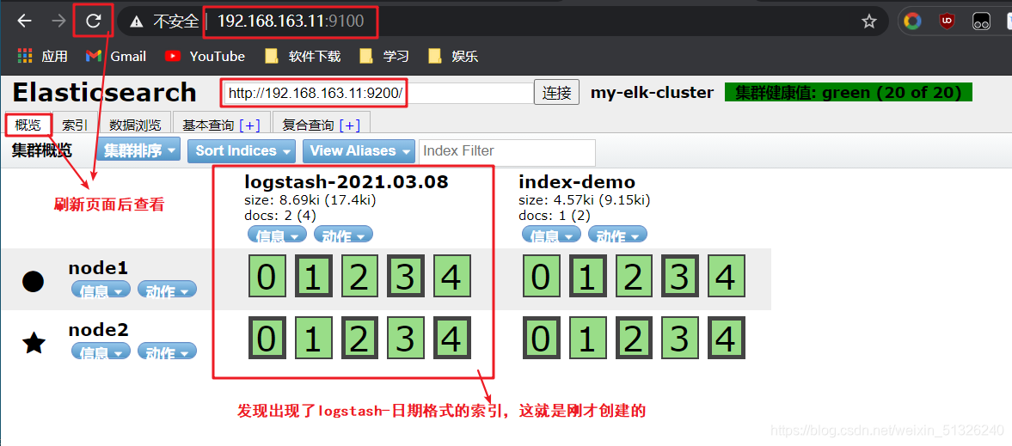Open the 学习 bookmark folder
The width and height of the screenshot is (1012, 446).
tap(384, 56)
